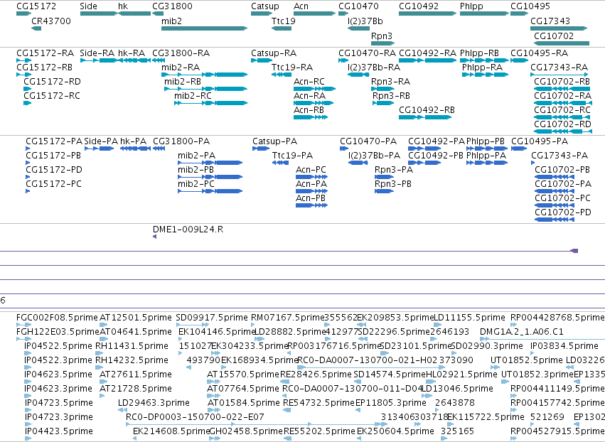The image size is (605, 442).
Task: Click protein Catsup-PA
Action: click(274, 141)
